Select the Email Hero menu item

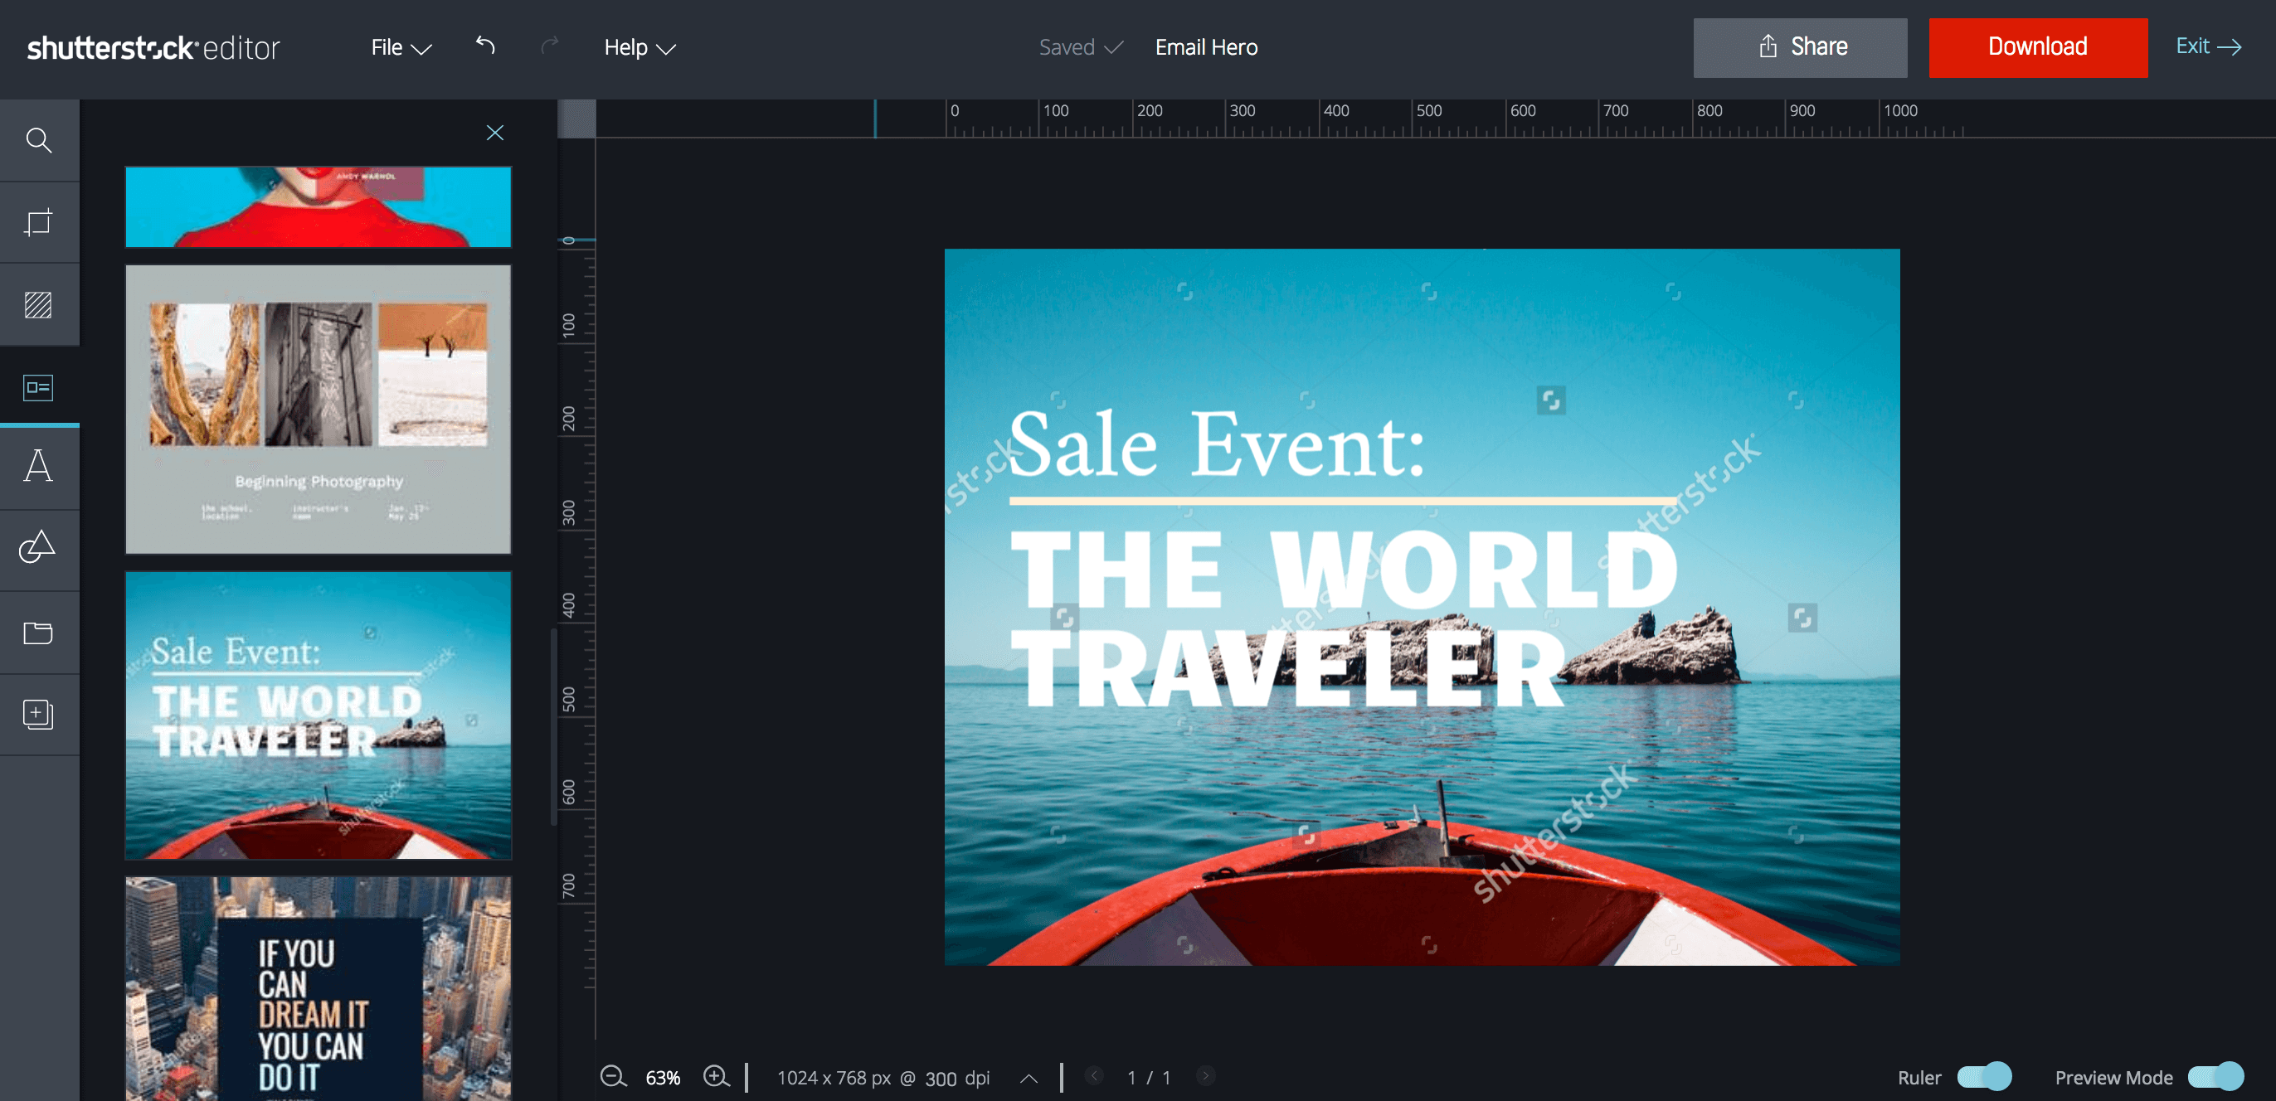[x=1206, y=46]
